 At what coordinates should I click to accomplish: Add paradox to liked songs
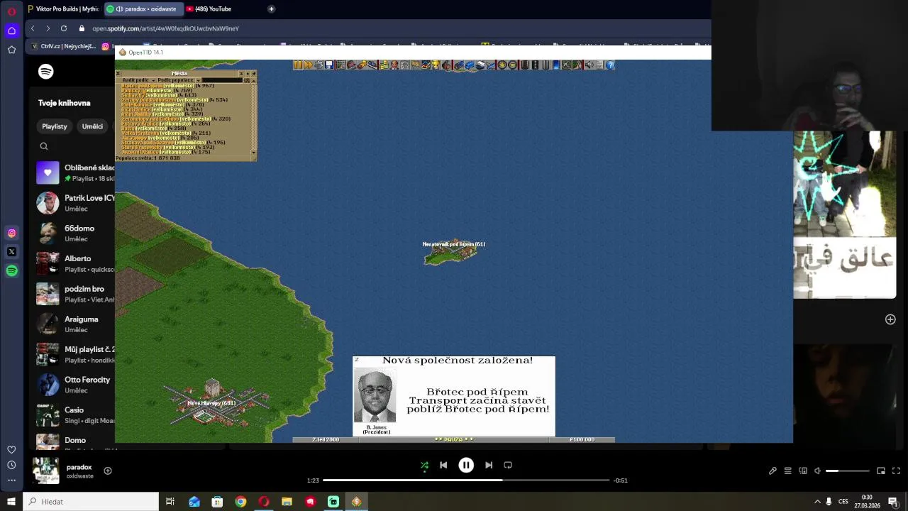point(108,471)
